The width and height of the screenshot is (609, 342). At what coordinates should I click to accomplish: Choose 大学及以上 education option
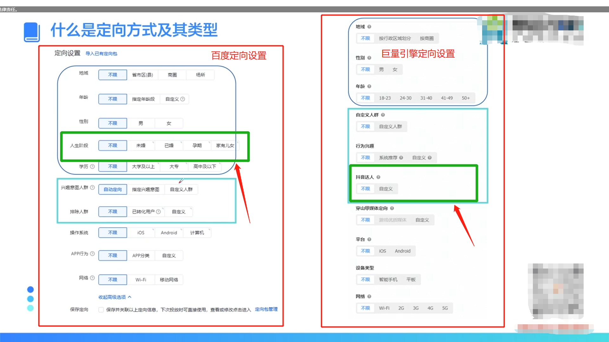pyautogui.click(x=143, y=167)
